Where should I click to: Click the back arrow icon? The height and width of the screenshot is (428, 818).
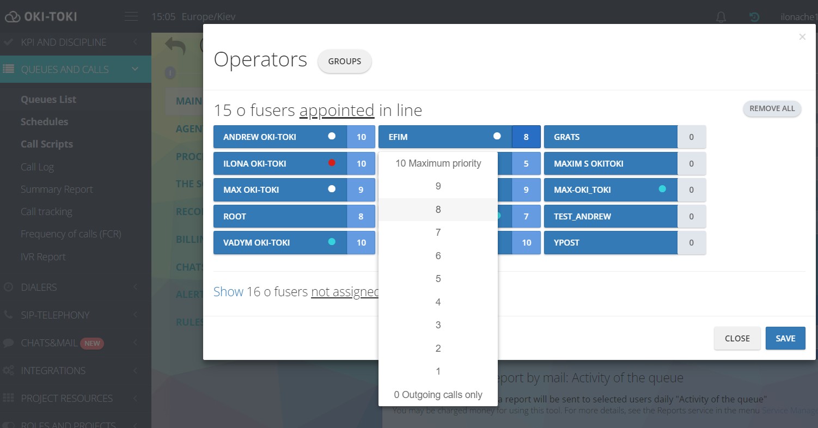click(175, 46)
